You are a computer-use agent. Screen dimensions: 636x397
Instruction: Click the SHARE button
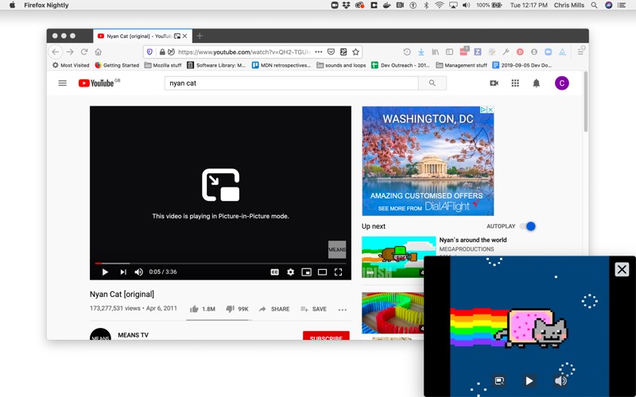274,309
